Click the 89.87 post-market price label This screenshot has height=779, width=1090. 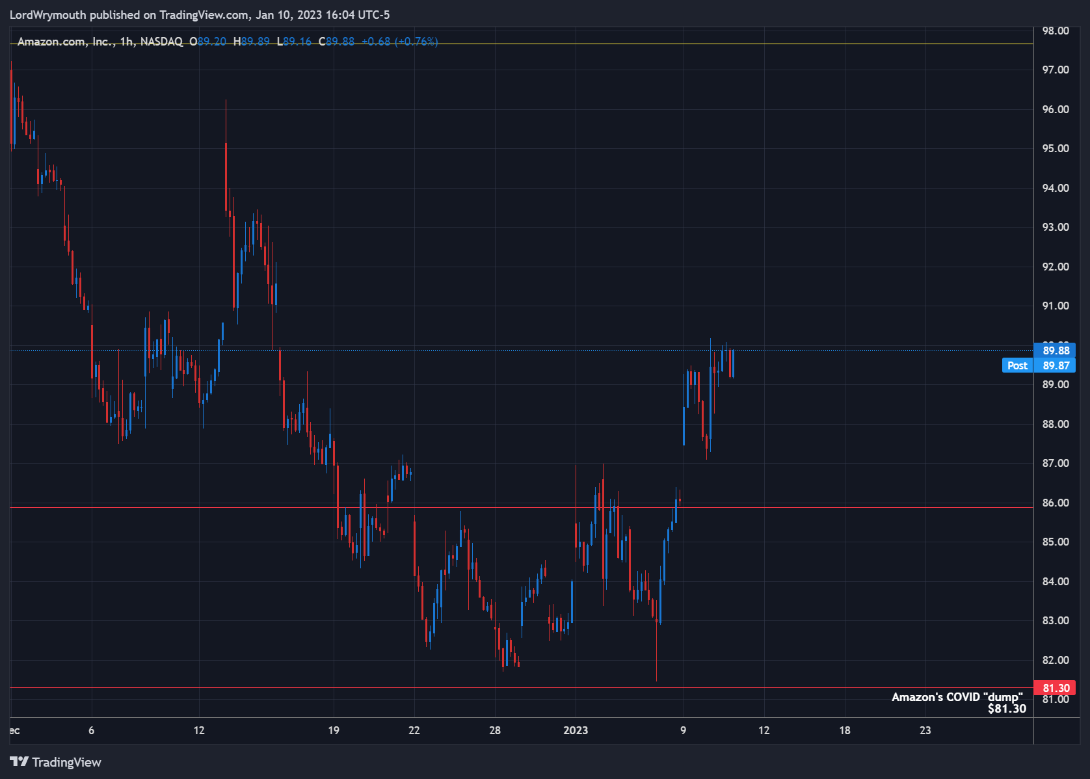(1055, 365)
